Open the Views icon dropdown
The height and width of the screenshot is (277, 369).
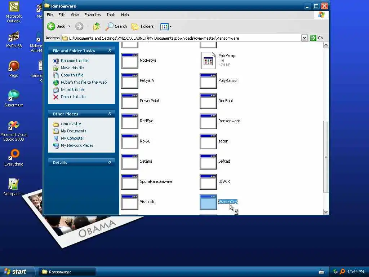coord(166,27)
